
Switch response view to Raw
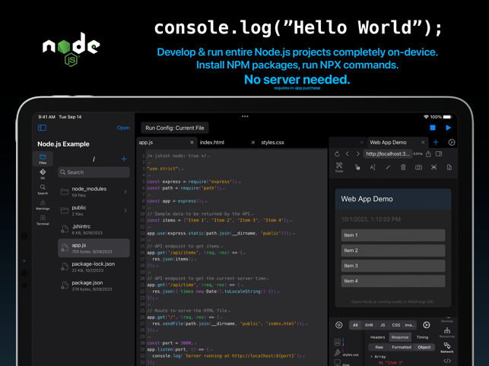(379, 347)
